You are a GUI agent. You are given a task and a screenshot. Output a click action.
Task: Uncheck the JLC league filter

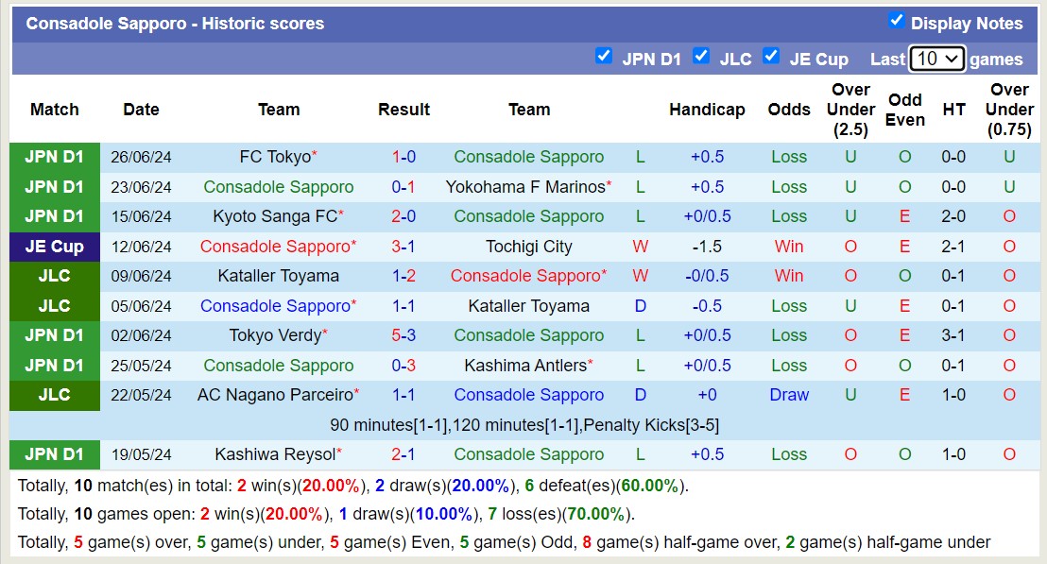tap(701, 56)
